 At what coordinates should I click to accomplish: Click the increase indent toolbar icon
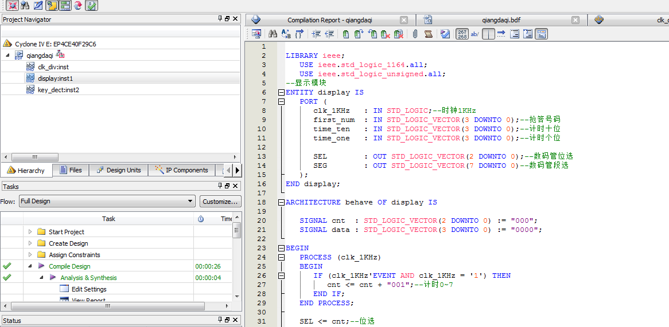[316, 34]
